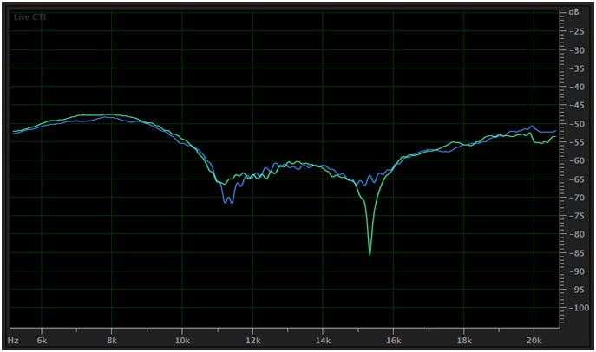Select the -50 value on the dB scale
This screenshot has width=596, height=352.
573,124
